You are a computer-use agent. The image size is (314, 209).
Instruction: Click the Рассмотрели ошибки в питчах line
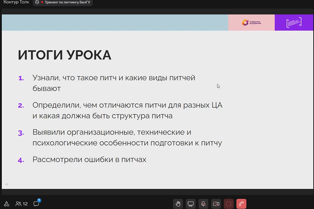click(x=89, y=159)
